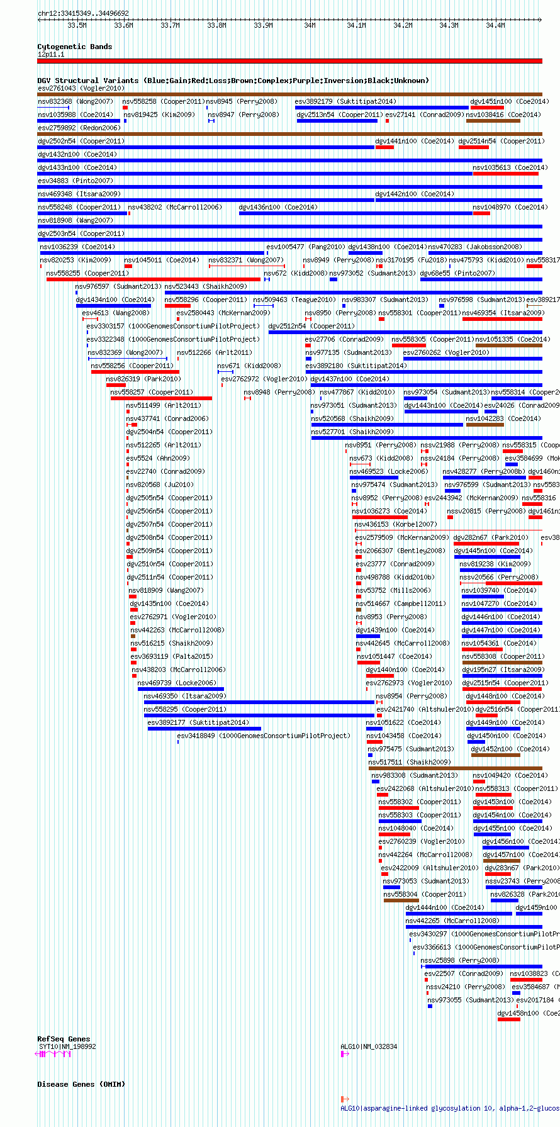
Task: Select variant nsv8945 (Perry2008)
Action: [242, 101]
